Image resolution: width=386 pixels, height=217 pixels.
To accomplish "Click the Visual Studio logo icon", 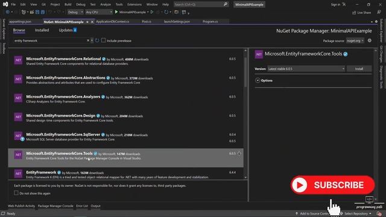I will [x=5, y=4].
